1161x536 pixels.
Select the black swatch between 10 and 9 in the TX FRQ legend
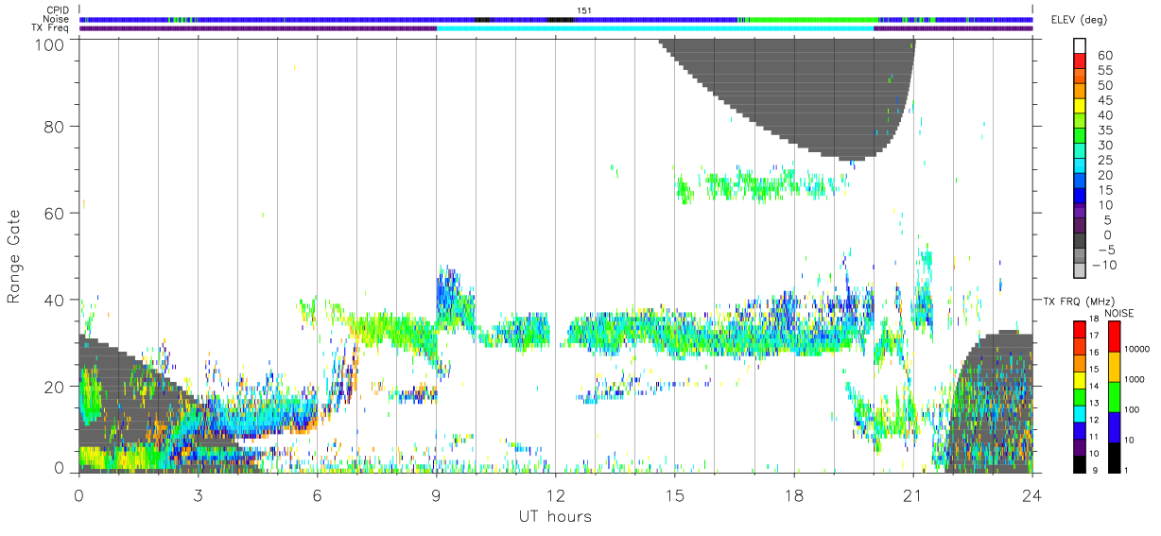pos(1080,464)
